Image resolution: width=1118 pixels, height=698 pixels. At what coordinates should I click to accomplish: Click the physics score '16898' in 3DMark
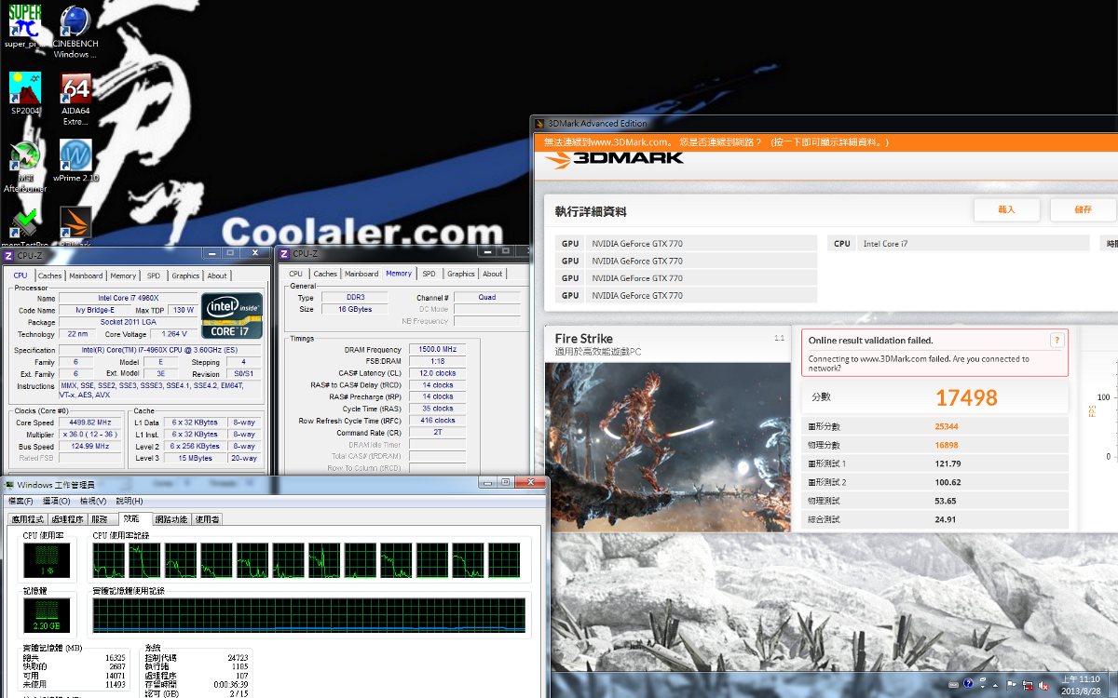947,445
